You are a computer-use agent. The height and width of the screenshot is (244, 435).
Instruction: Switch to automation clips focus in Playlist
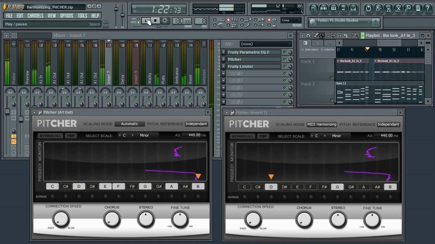(x=318, y=43)
